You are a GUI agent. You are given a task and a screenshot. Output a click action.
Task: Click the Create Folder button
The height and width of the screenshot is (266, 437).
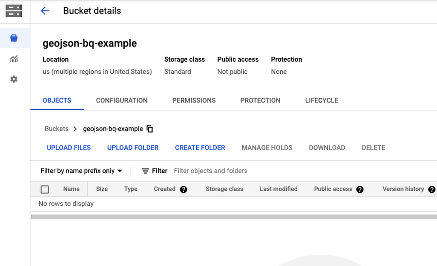click(200, 148)
